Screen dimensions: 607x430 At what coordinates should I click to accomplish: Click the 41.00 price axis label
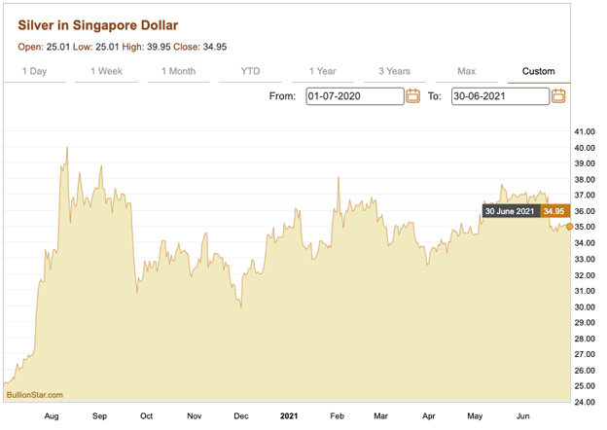(x=585, y=131)
